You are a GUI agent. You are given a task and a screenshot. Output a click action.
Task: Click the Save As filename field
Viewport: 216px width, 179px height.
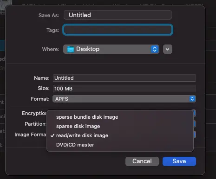pos(118,15)
